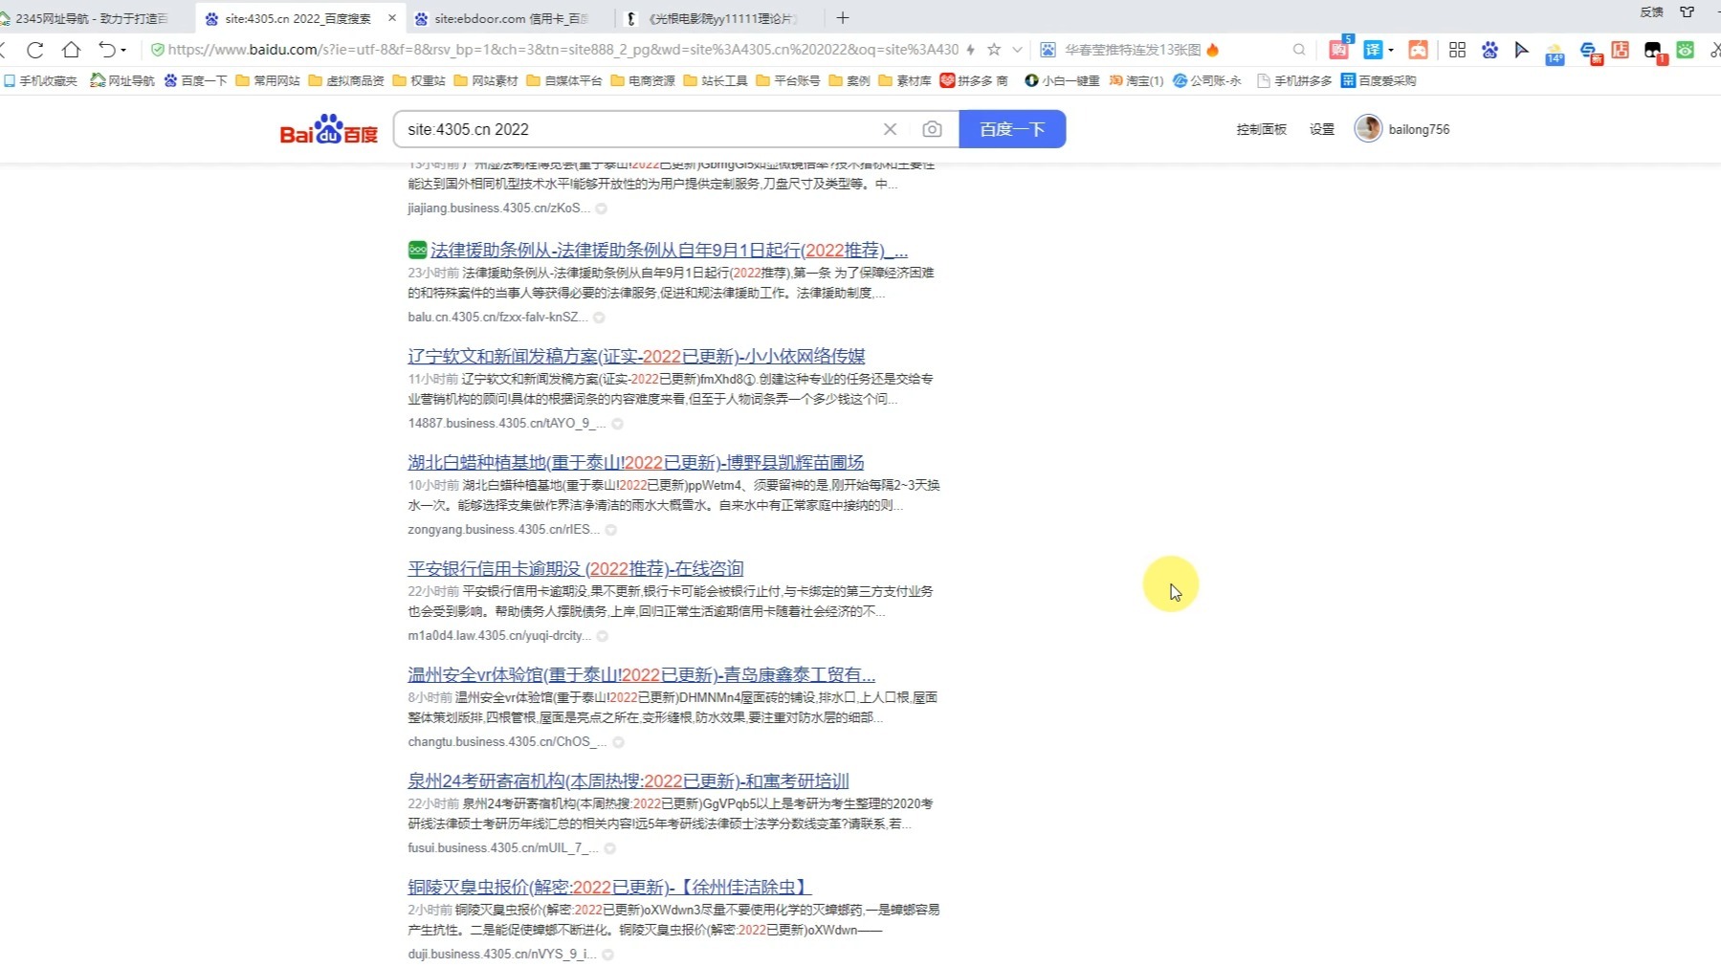This screenshot has height=967, width=1721.
Task: Open the undo history dropdown arrow
Action: (x=123, y=51)
